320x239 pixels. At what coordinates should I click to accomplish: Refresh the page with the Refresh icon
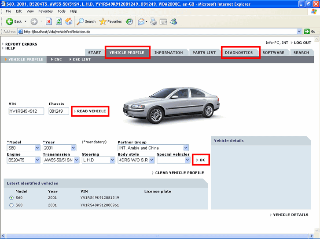coord(59,21)
